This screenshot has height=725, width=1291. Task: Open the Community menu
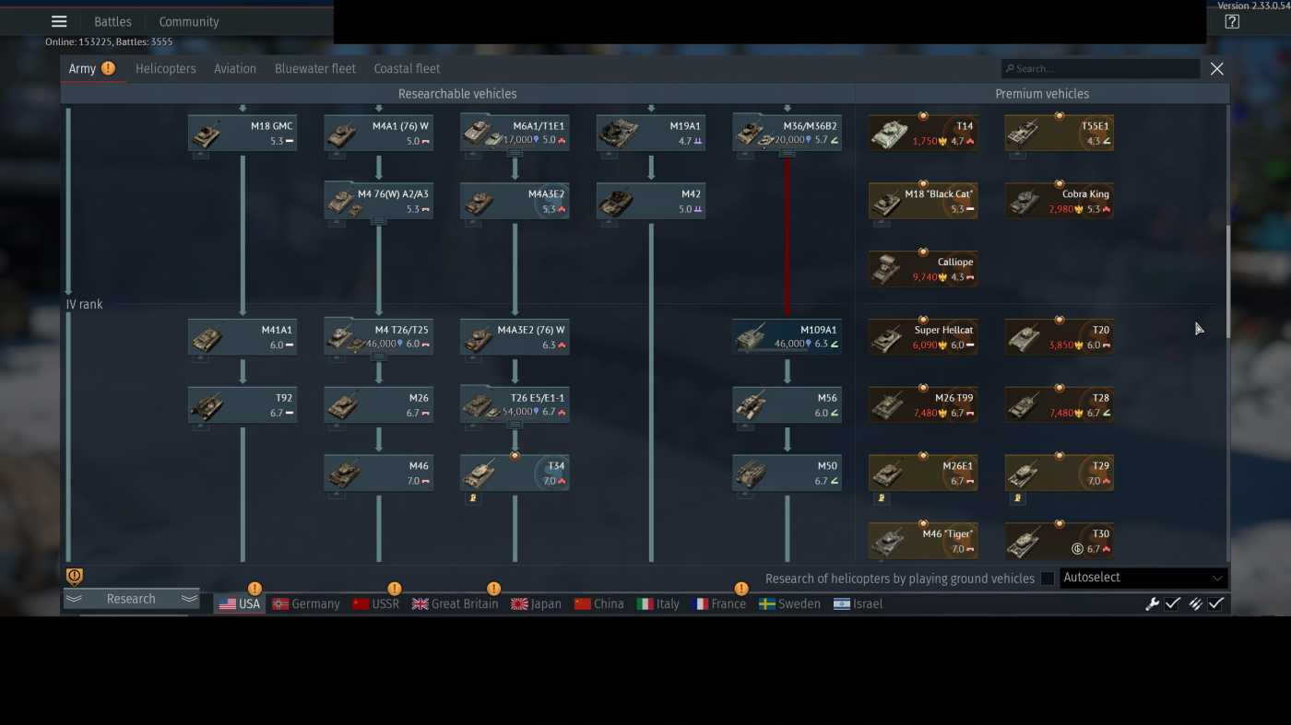pos(189,21)
